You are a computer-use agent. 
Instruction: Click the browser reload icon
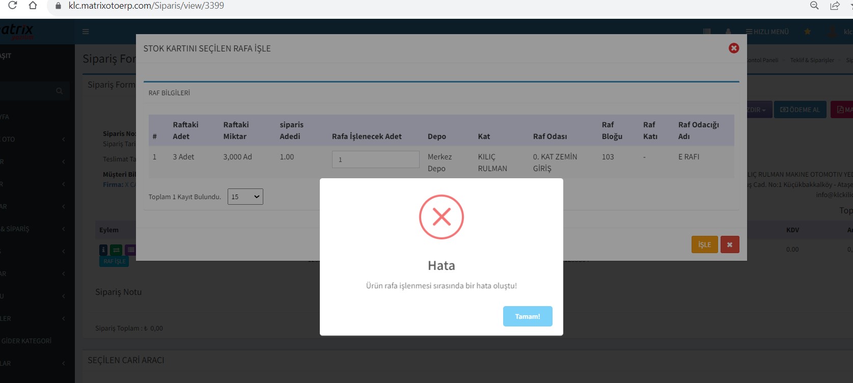pyautogui.click(x=13, y=6)
